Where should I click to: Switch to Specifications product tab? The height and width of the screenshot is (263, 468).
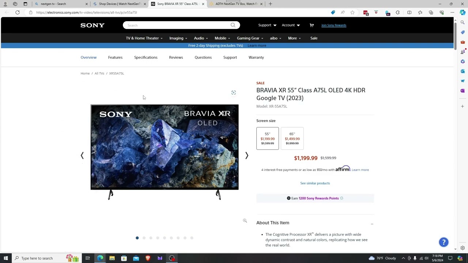(146, 57)
